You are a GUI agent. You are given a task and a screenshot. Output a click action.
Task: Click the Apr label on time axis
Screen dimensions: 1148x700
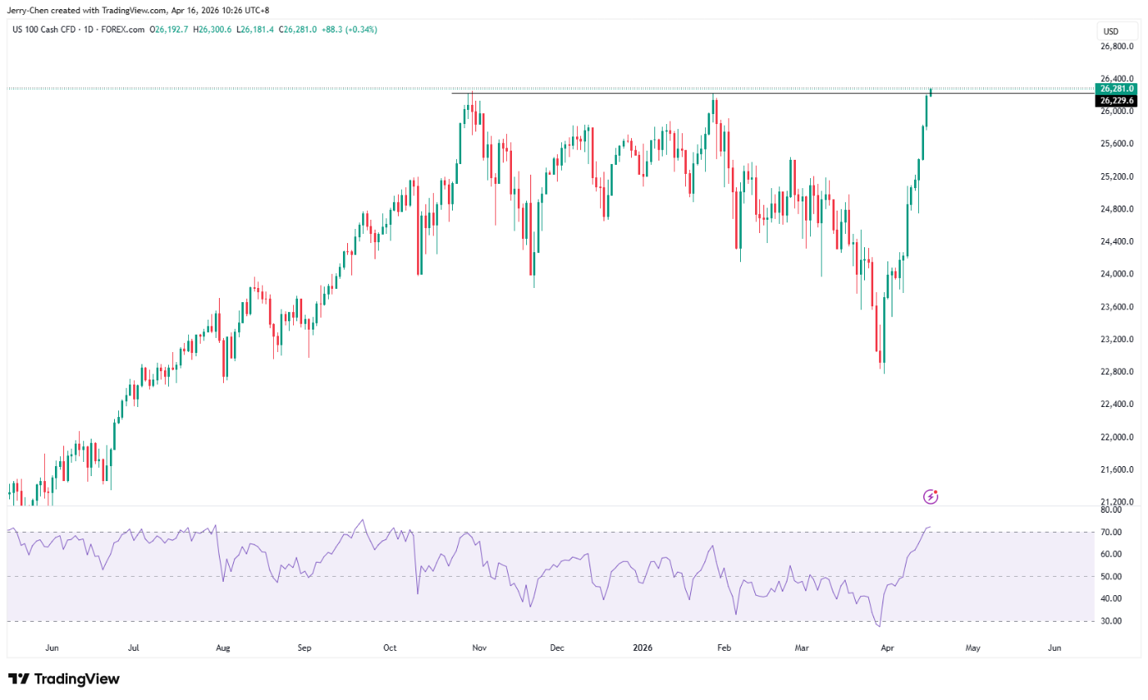(887, 647)
